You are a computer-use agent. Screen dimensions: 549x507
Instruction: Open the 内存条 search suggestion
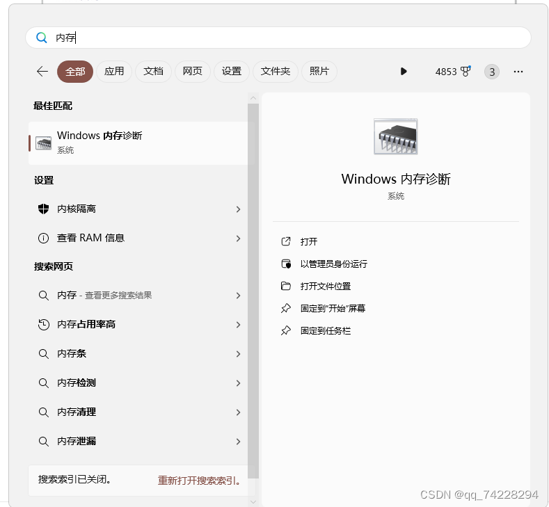point(139,353)
